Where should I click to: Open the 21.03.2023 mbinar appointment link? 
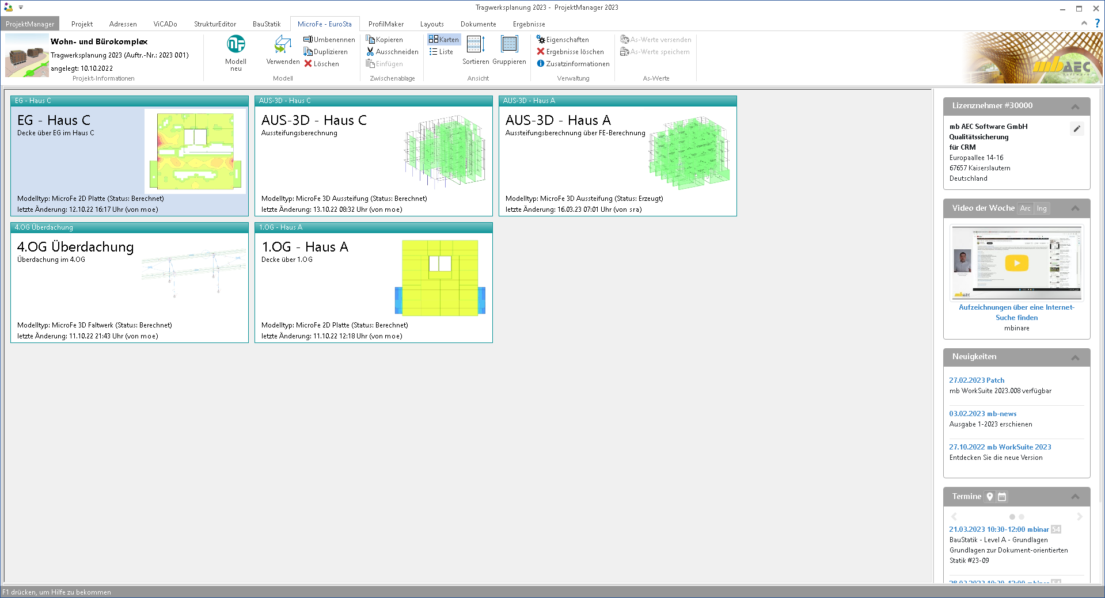pos(998,530)
